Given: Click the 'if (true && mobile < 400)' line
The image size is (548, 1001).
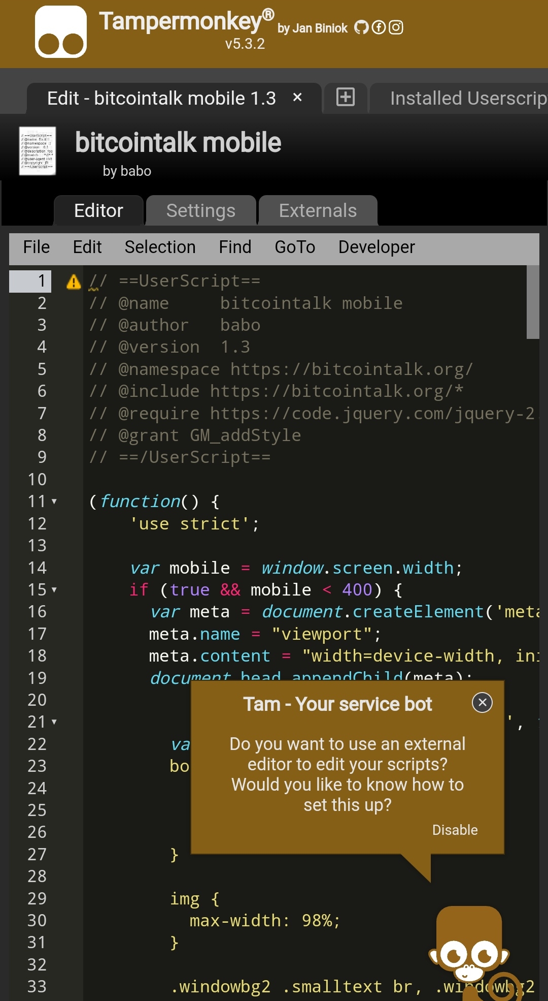Looking at the screenshot, I should [x=266, y=590].
